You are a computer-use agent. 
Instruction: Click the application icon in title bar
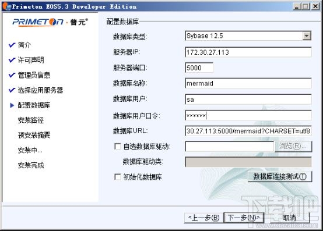6,6
